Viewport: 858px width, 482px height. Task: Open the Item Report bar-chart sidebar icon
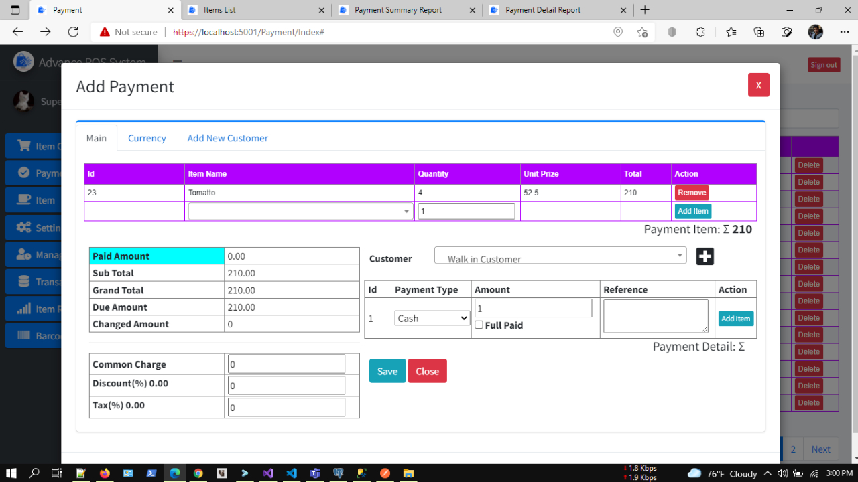(x=25, y=308)
